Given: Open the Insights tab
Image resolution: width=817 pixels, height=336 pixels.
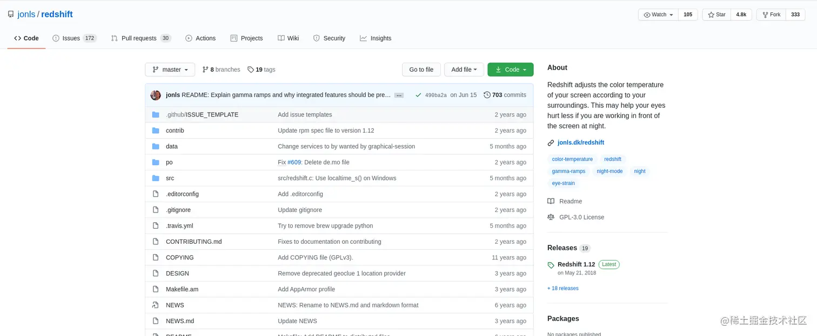Looking at the screenshot, I should [x=376, y=38].
